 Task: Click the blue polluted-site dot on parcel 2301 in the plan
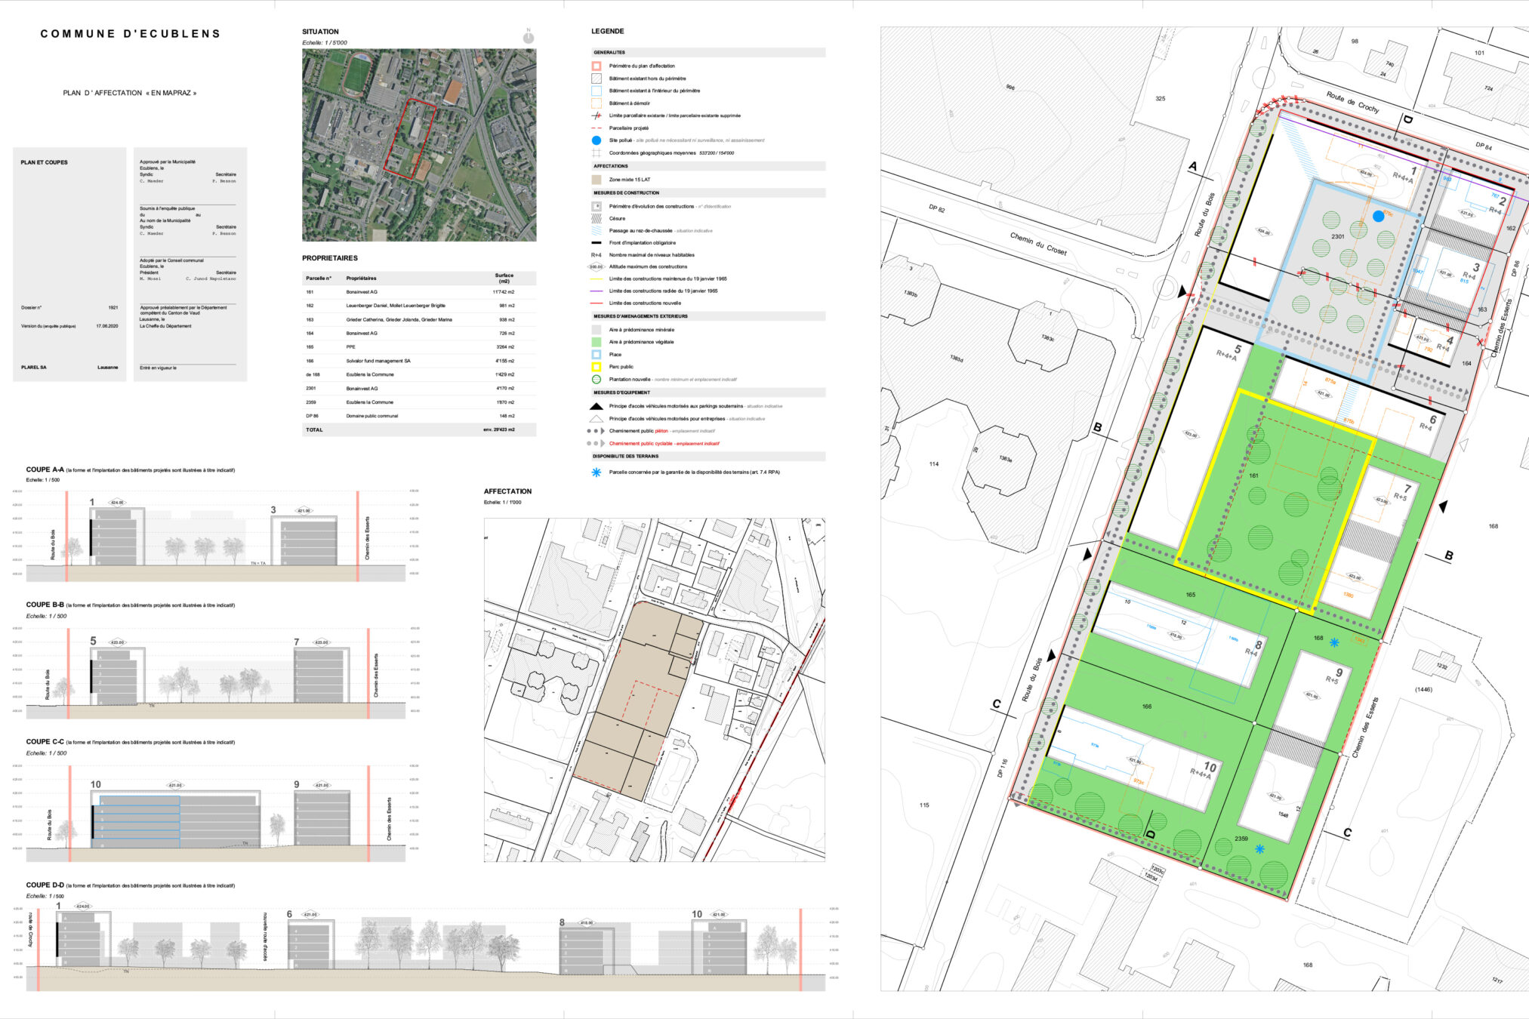(x=1378, y=216)
